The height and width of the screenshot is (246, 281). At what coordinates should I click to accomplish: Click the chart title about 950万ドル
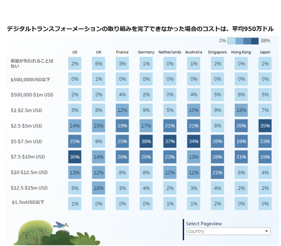[140, 29]
